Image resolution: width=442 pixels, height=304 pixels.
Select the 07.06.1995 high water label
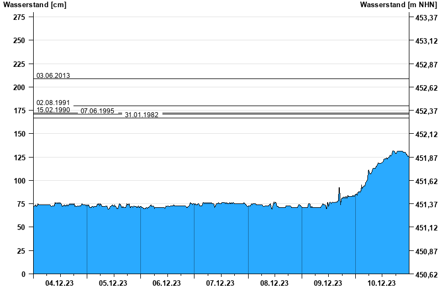point(97,111)
